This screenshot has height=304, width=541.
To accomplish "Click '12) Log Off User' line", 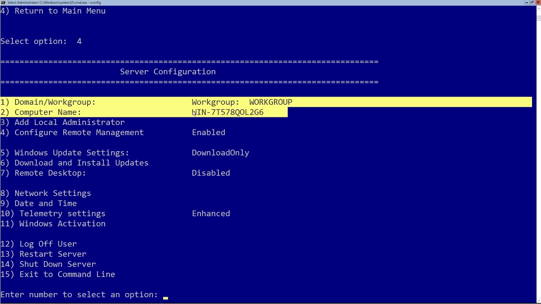I will click(38, 244).
